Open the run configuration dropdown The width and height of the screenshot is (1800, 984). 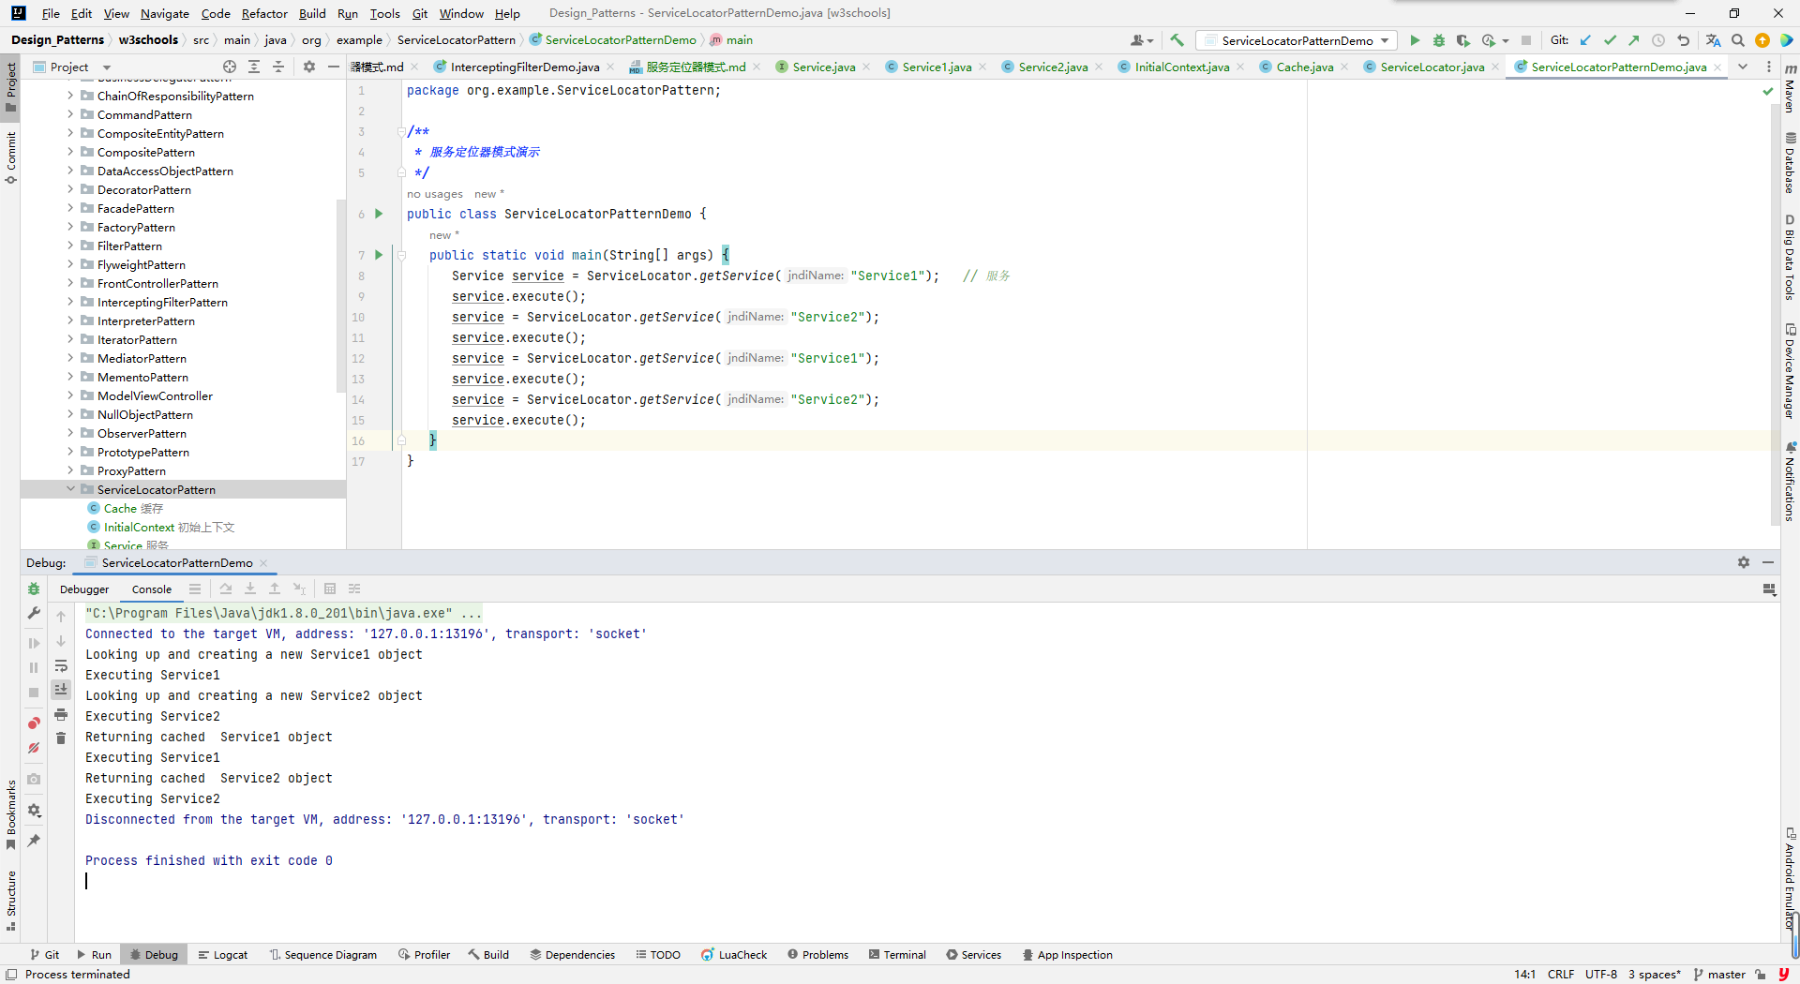(x=1297, y=40)
